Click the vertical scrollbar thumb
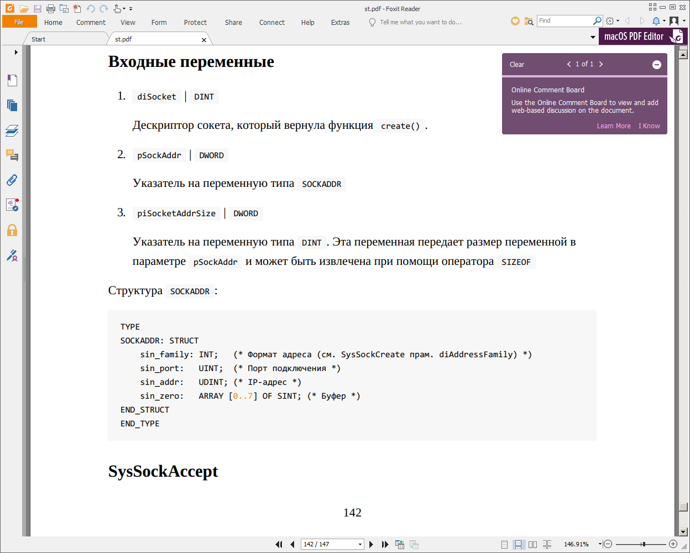Screen dimensions: 690x553 [x=683, y=507]
